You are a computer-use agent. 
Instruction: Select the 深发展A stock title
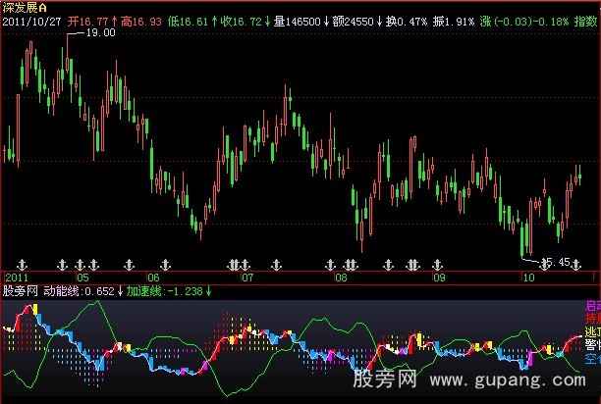point(24,6)
